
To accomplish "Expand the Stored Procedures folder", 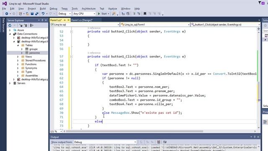I will (18, 60).
